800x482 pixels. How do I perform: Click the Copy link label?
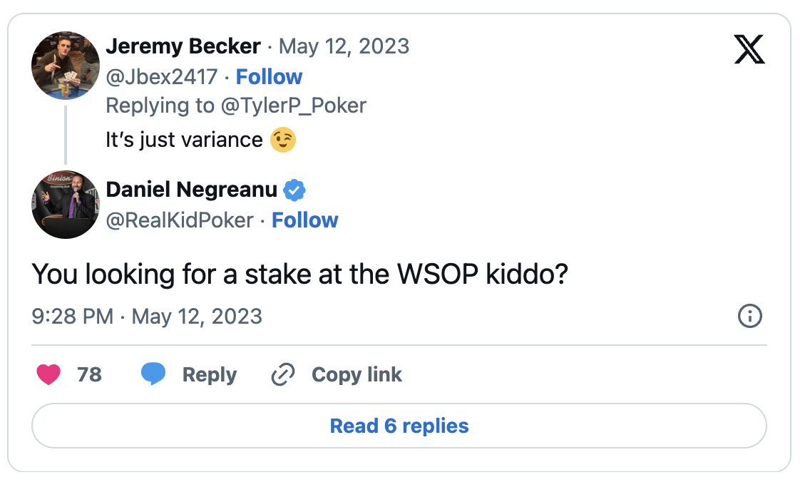pyautogui.click(x=357, y=374)
